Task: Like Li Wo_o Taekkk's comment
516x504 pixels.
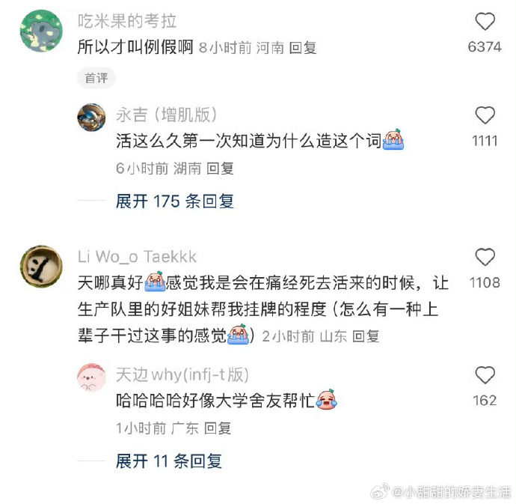Action: (485, 257)
